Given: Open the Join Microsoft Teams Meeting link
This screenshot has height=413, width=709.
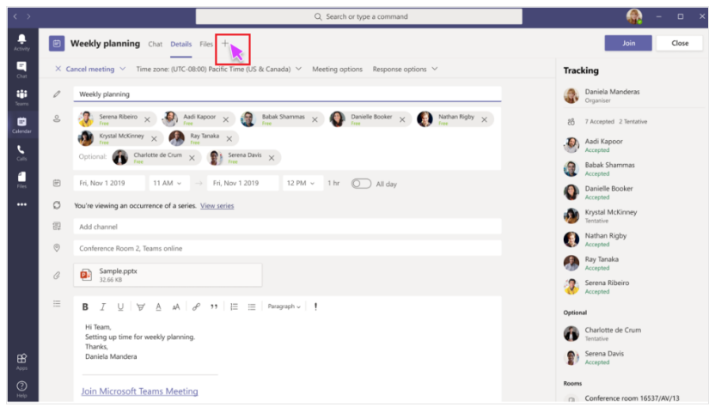Looking at the screenshot, I should (140, 392).
